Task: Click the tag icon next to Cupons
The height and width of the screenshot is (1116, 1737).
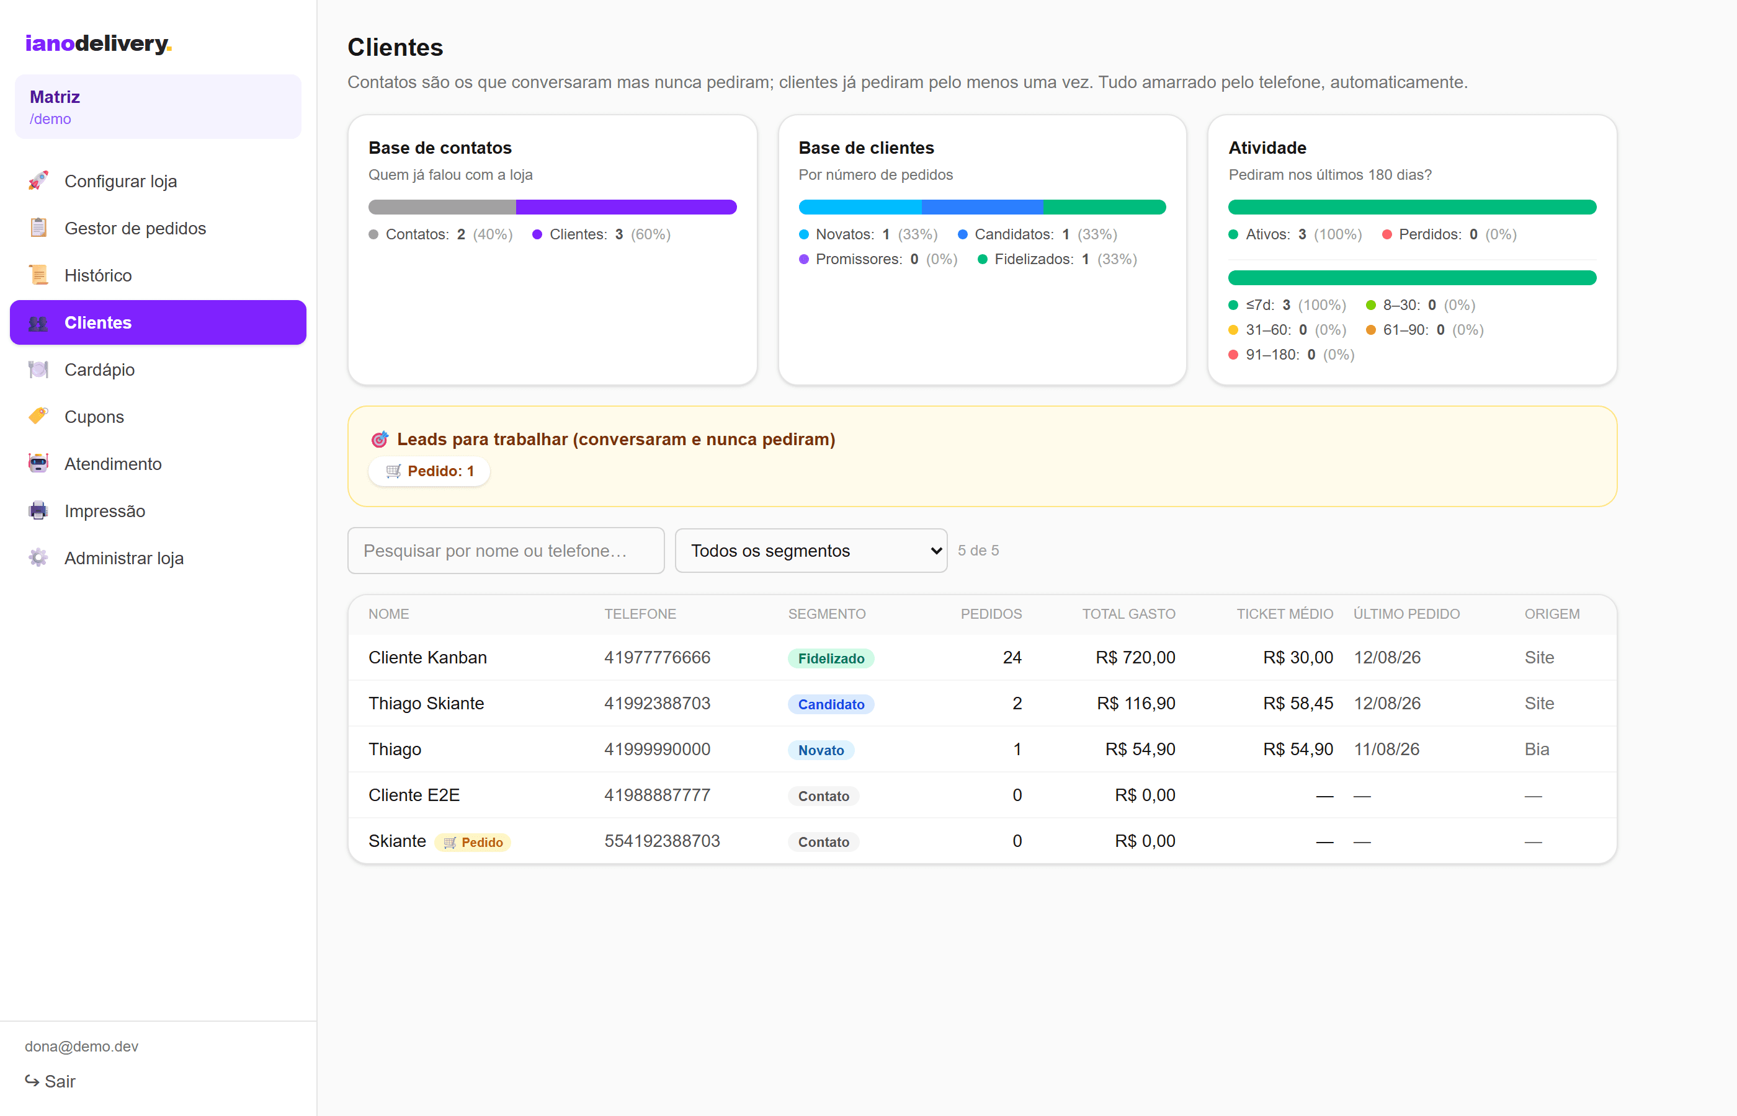Action: [38, 417]
